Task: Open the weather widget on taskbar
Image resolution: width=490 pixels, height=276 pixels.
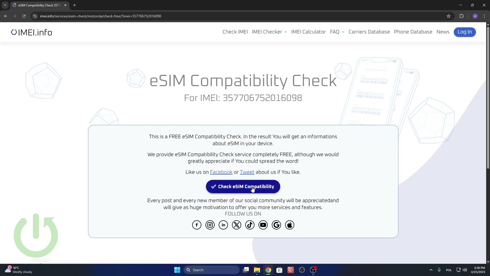Action: click(18, 270)
